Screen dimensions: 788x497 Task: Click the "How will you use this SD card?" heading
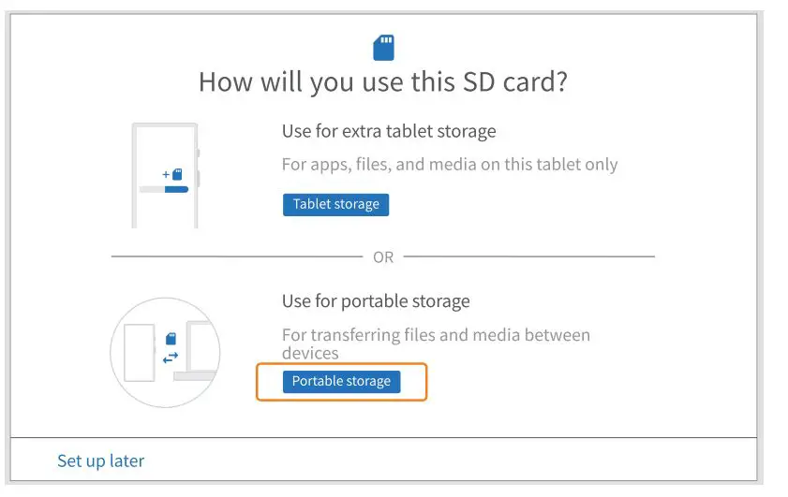click(x=383, y=82)
